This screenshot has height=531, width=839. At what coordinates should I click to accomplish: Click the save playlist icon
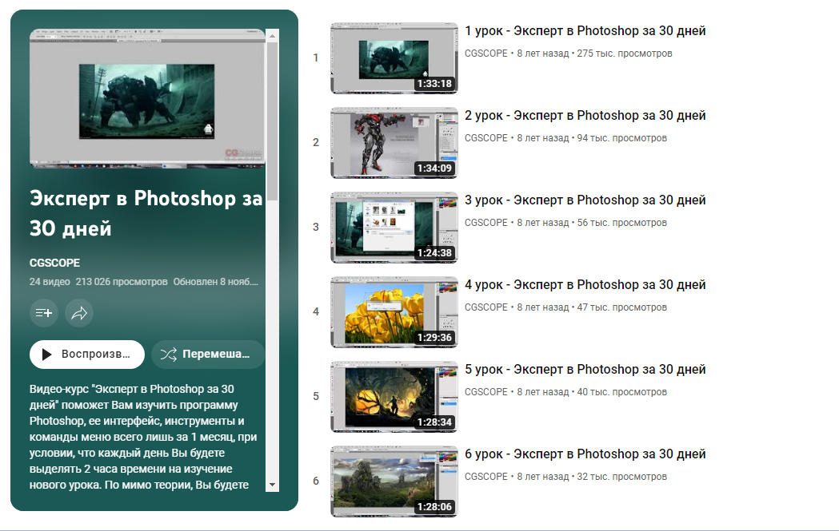[x=44, y=313]
